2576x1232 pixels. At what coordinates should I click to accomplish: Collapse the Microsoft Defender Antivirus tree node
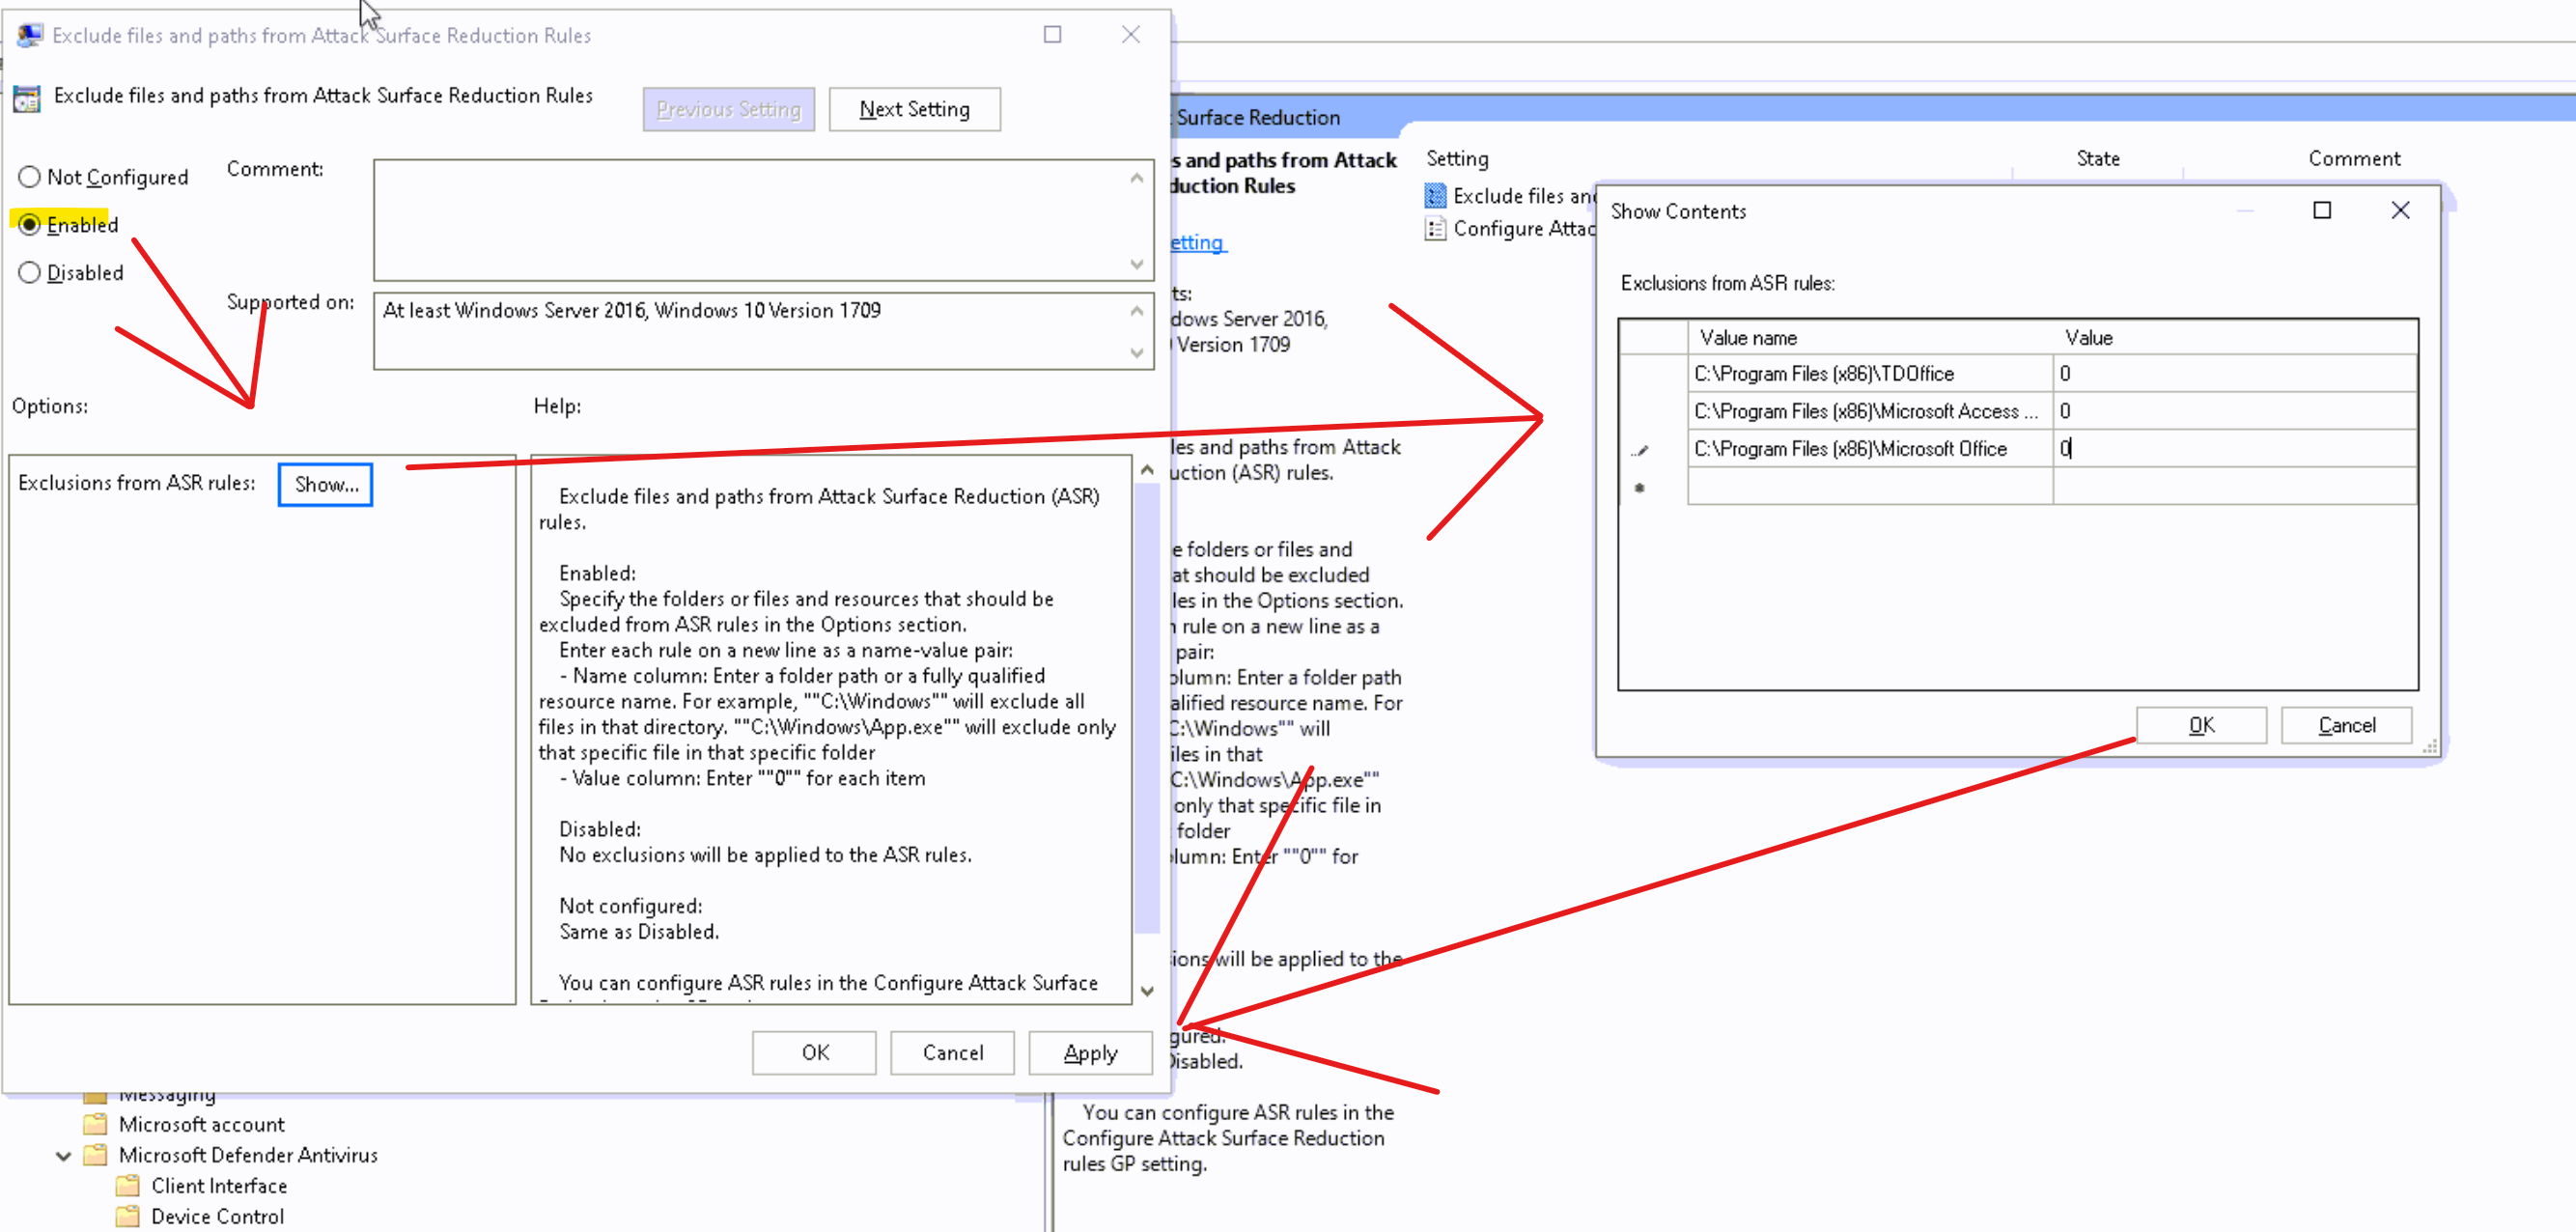click(63, 1156)
